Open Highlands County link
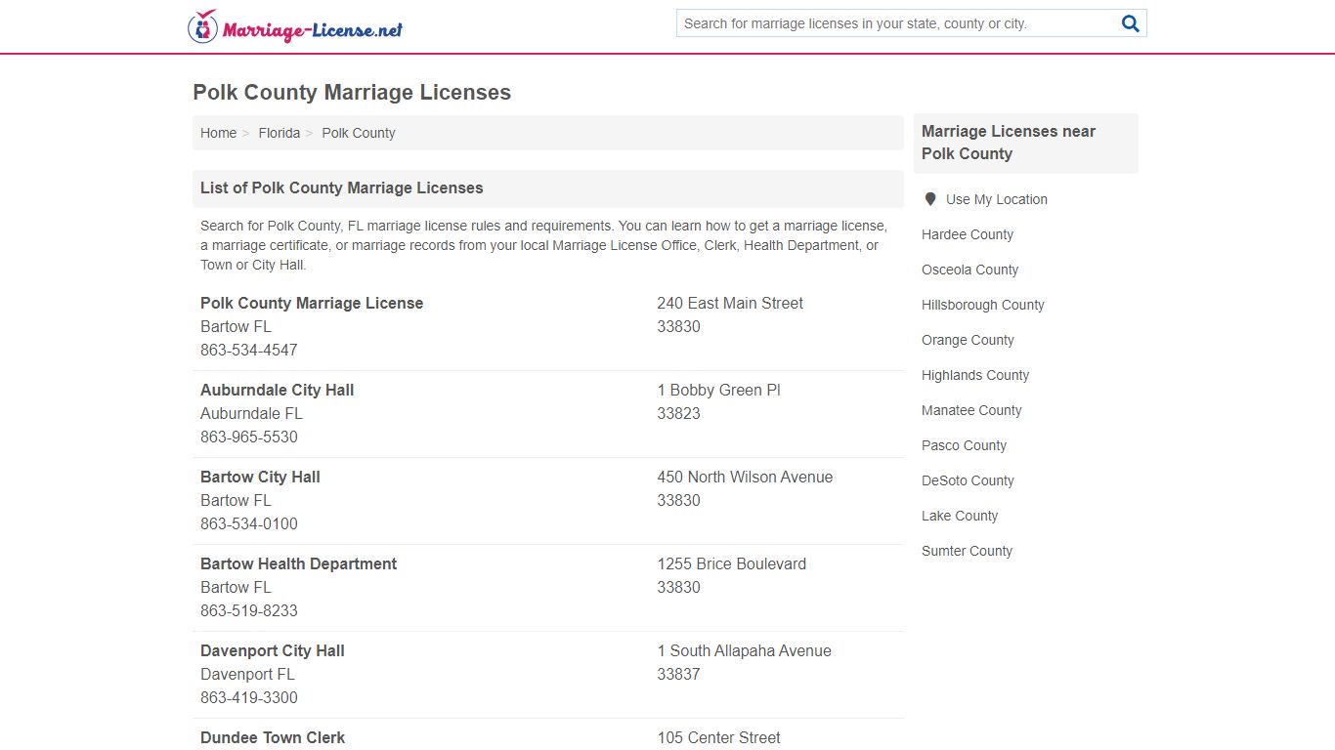The width and height of the screenshot is (1335, 750). pos(974,375)
